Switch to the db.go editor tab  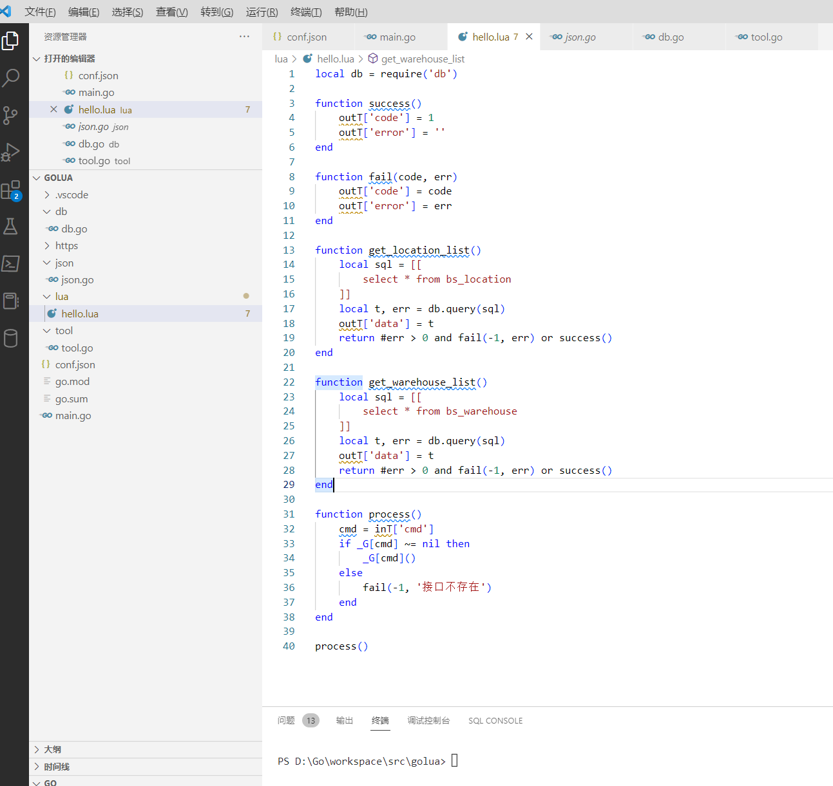coord(679,37)
